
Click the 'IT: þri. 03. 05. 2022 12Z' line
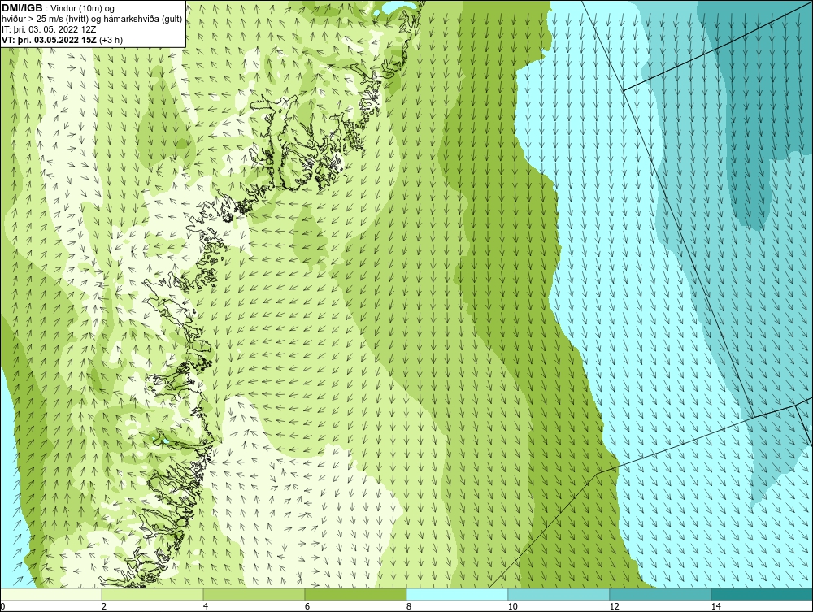click(x=49, y=29)
